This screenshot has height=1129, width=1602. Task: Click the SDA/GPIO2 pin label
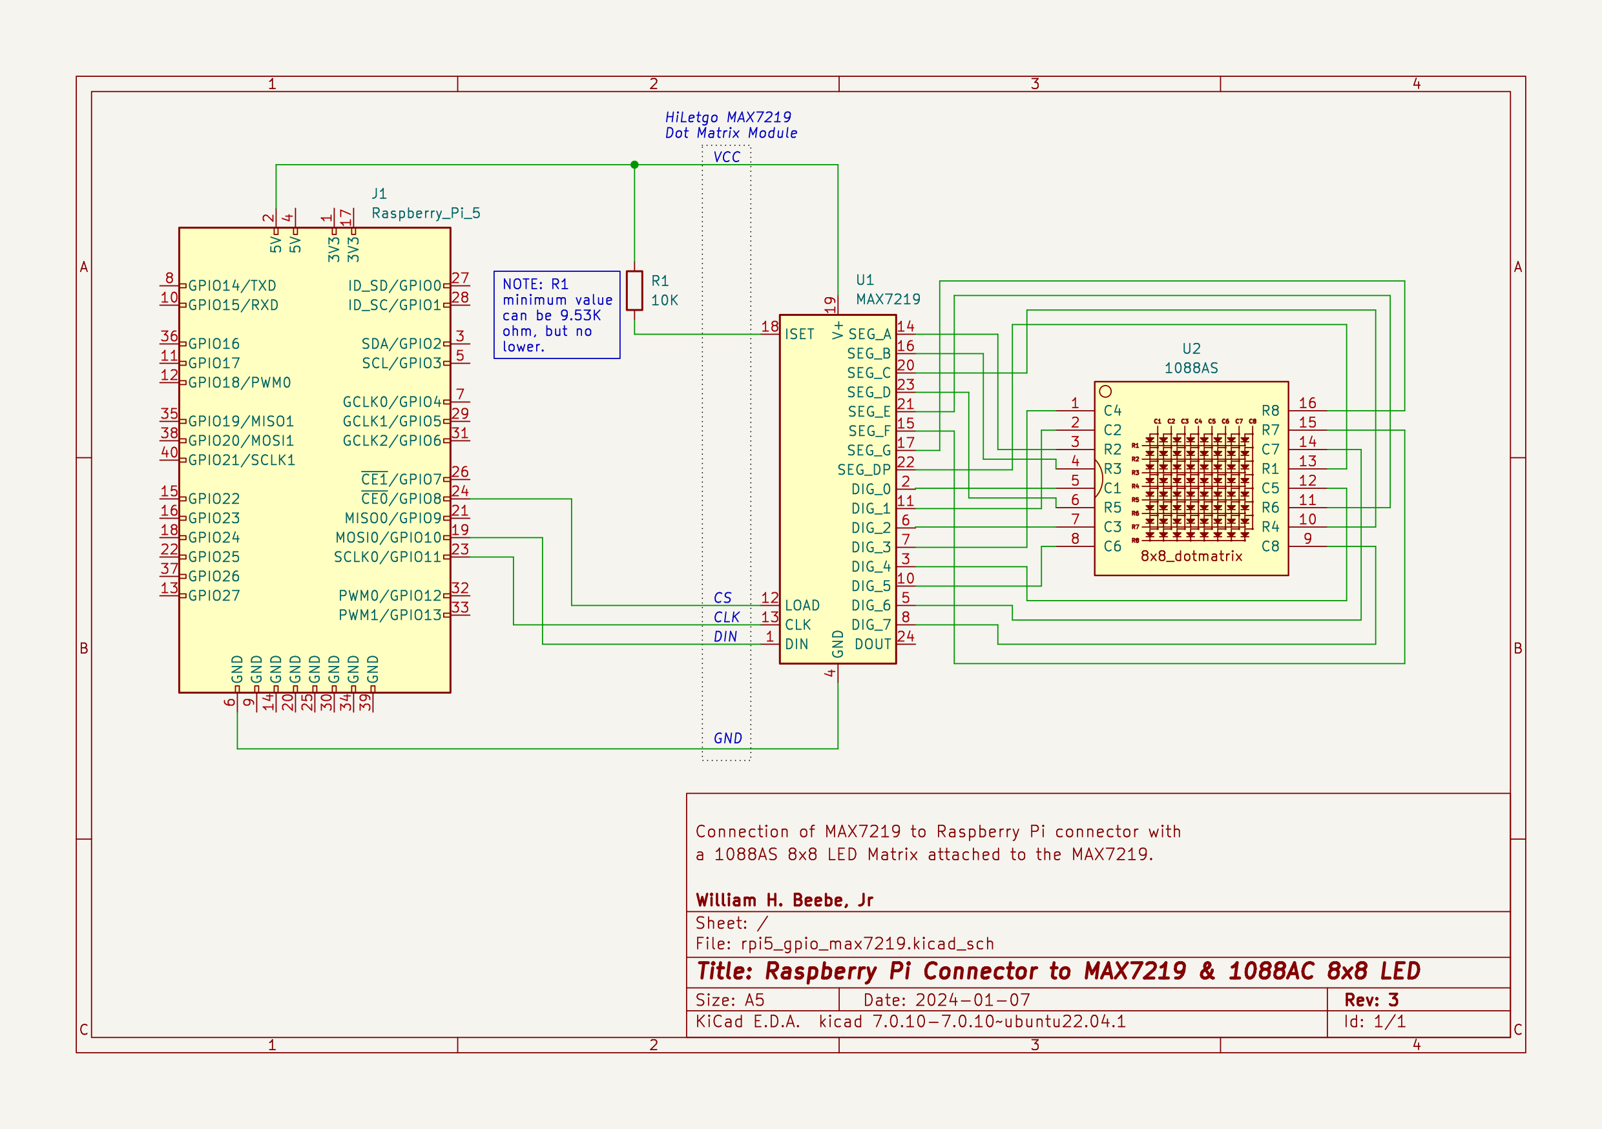pos(401,344)
